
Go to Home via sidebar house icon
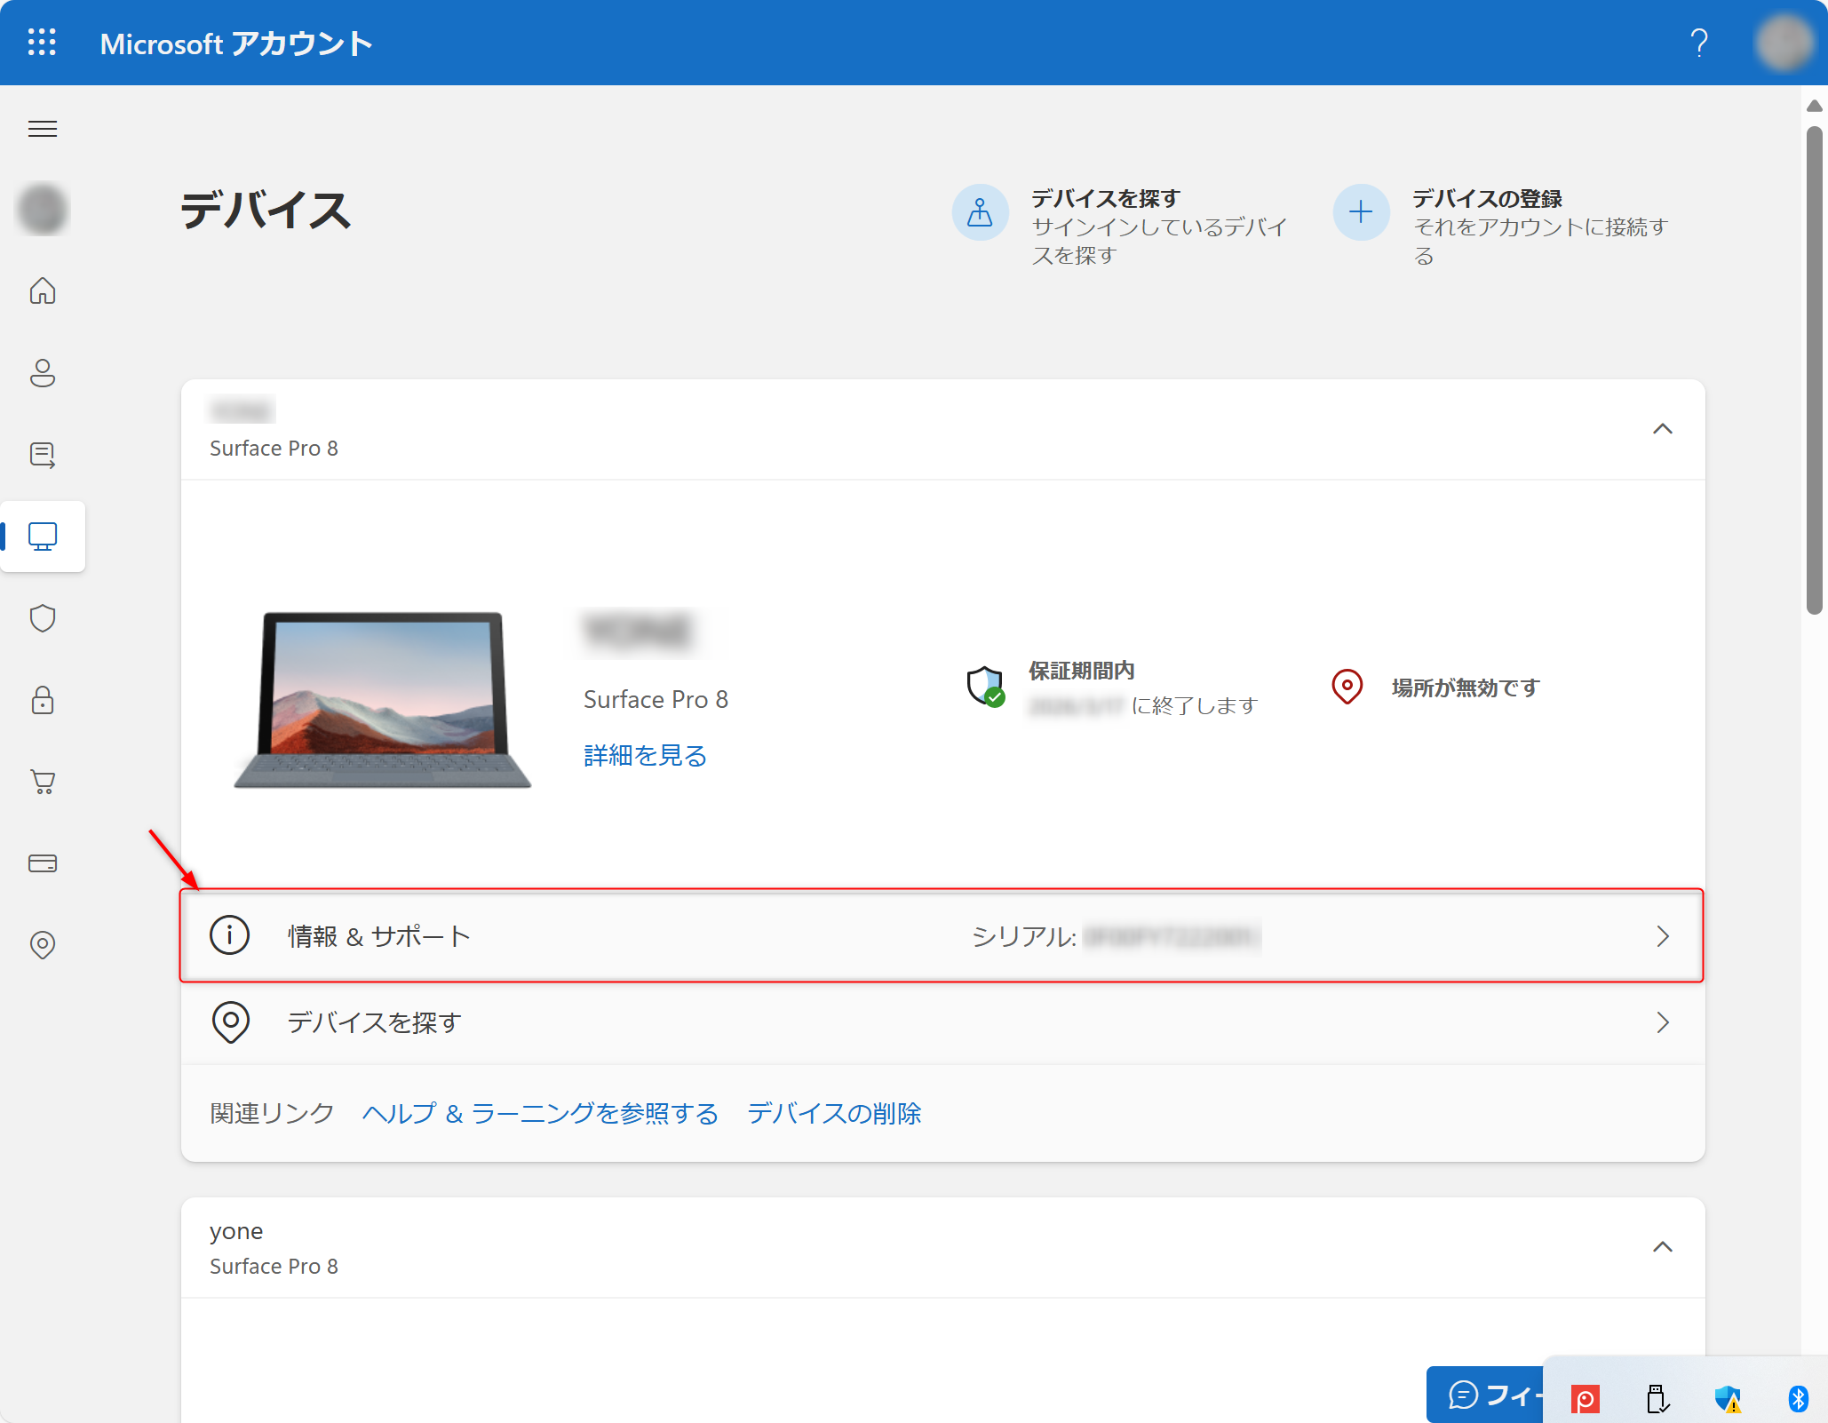click(42, 290)
